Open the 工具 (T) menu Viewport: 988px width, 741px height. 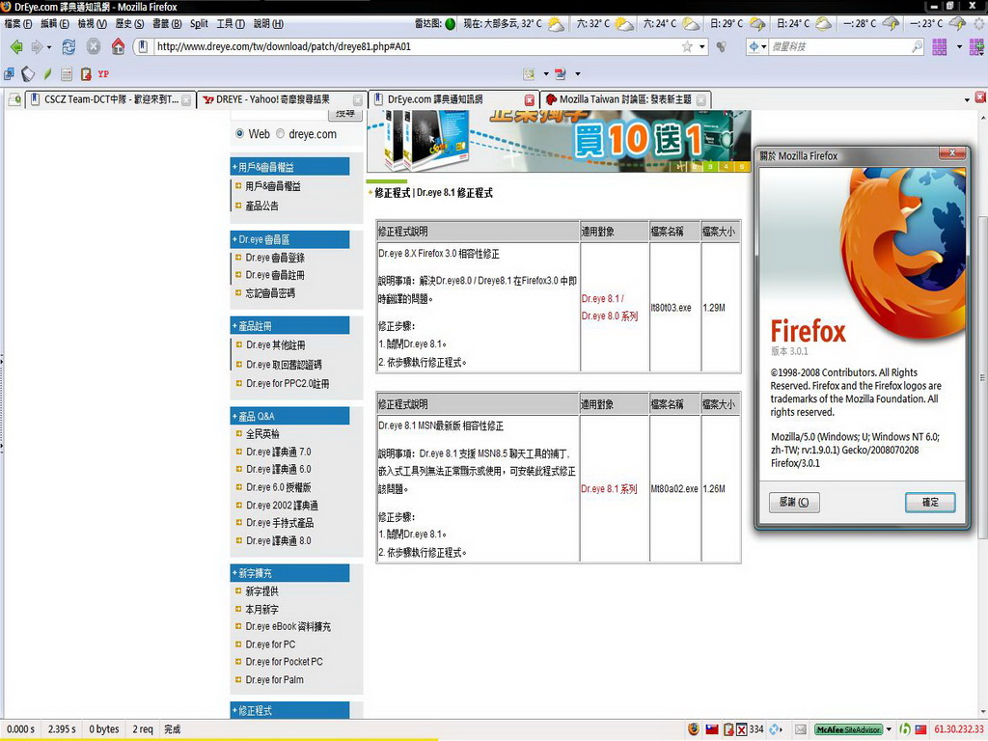point(230,23)
